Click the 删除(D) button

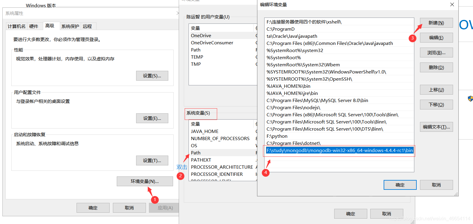(x=436, y=68)
